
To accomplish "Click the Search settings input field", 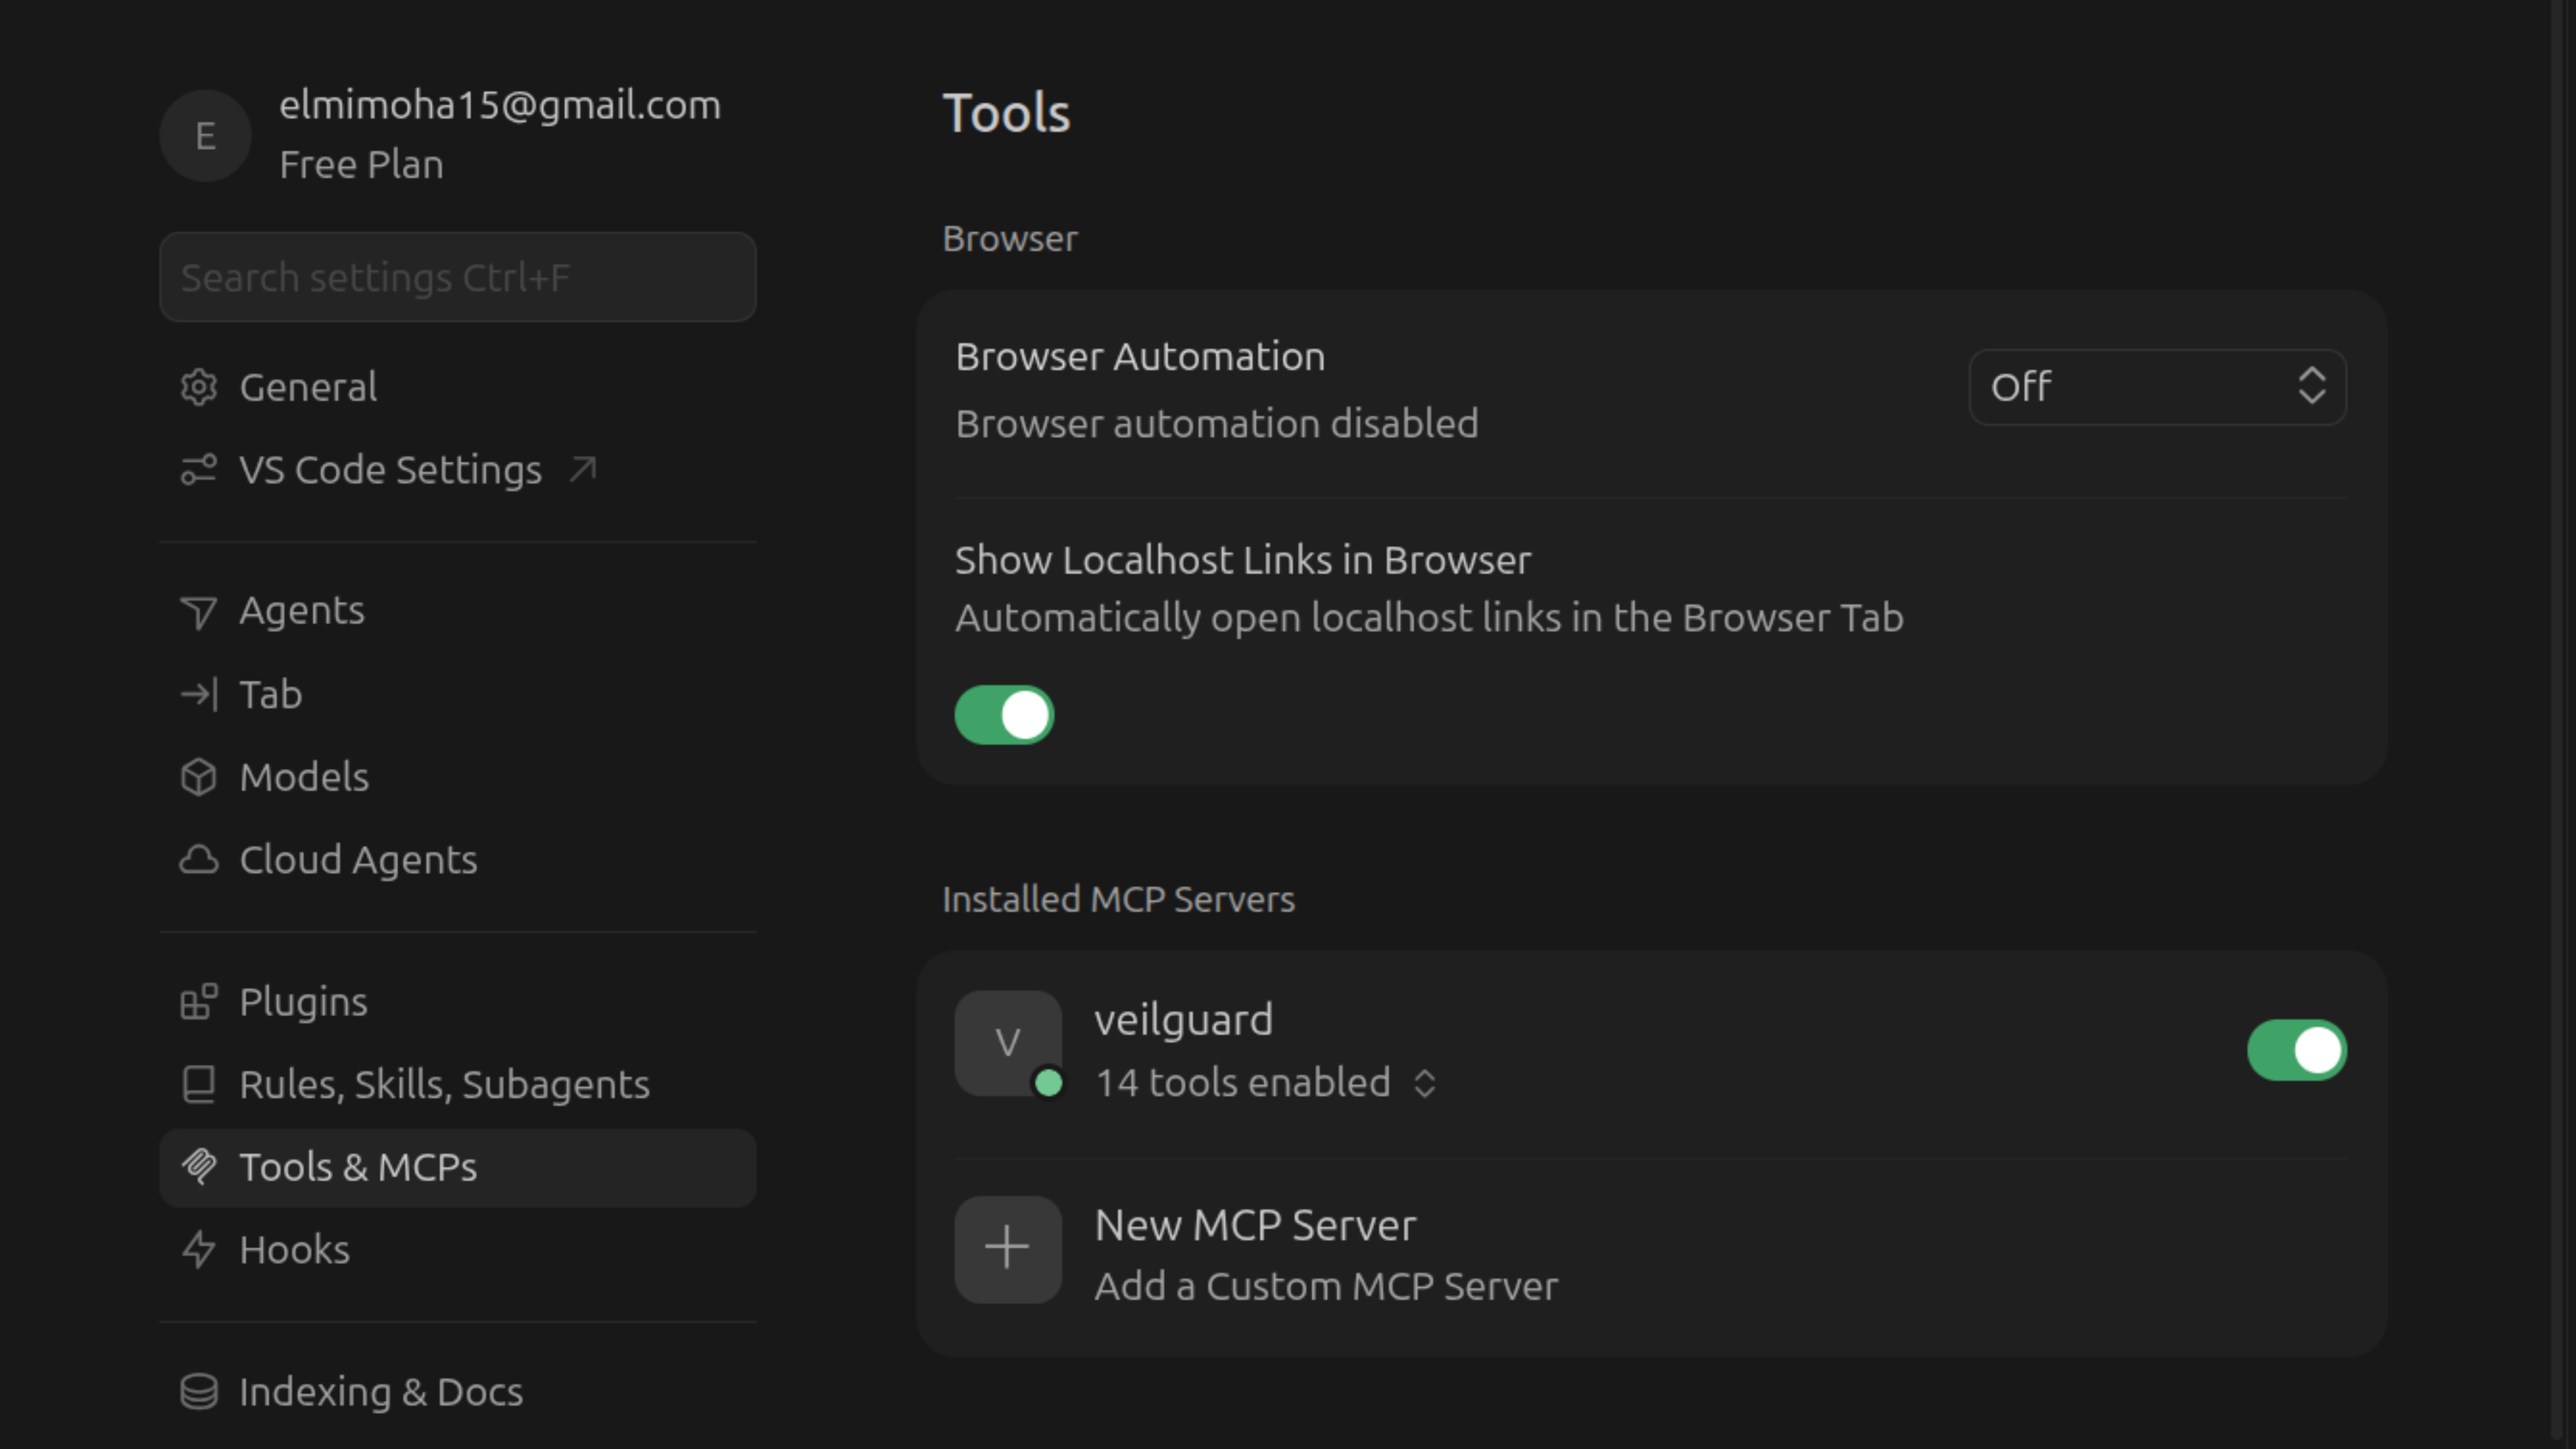I will click(x=458, y=277).
